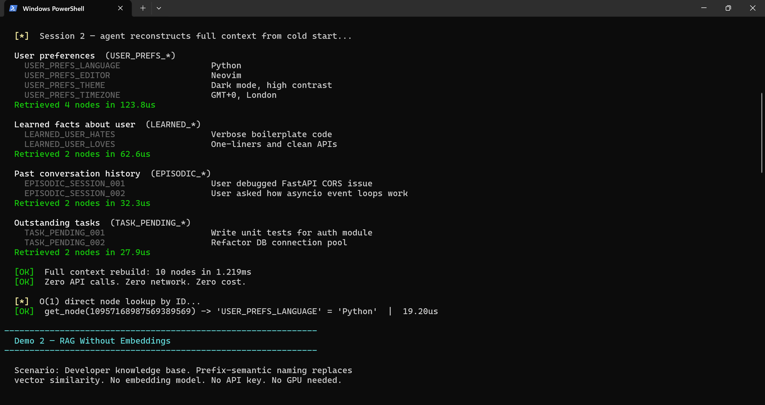Click the USER_PREFS_LANGUAGE key text
The height and width of the screenshot is (405, 765).
[x=72, y=65]
